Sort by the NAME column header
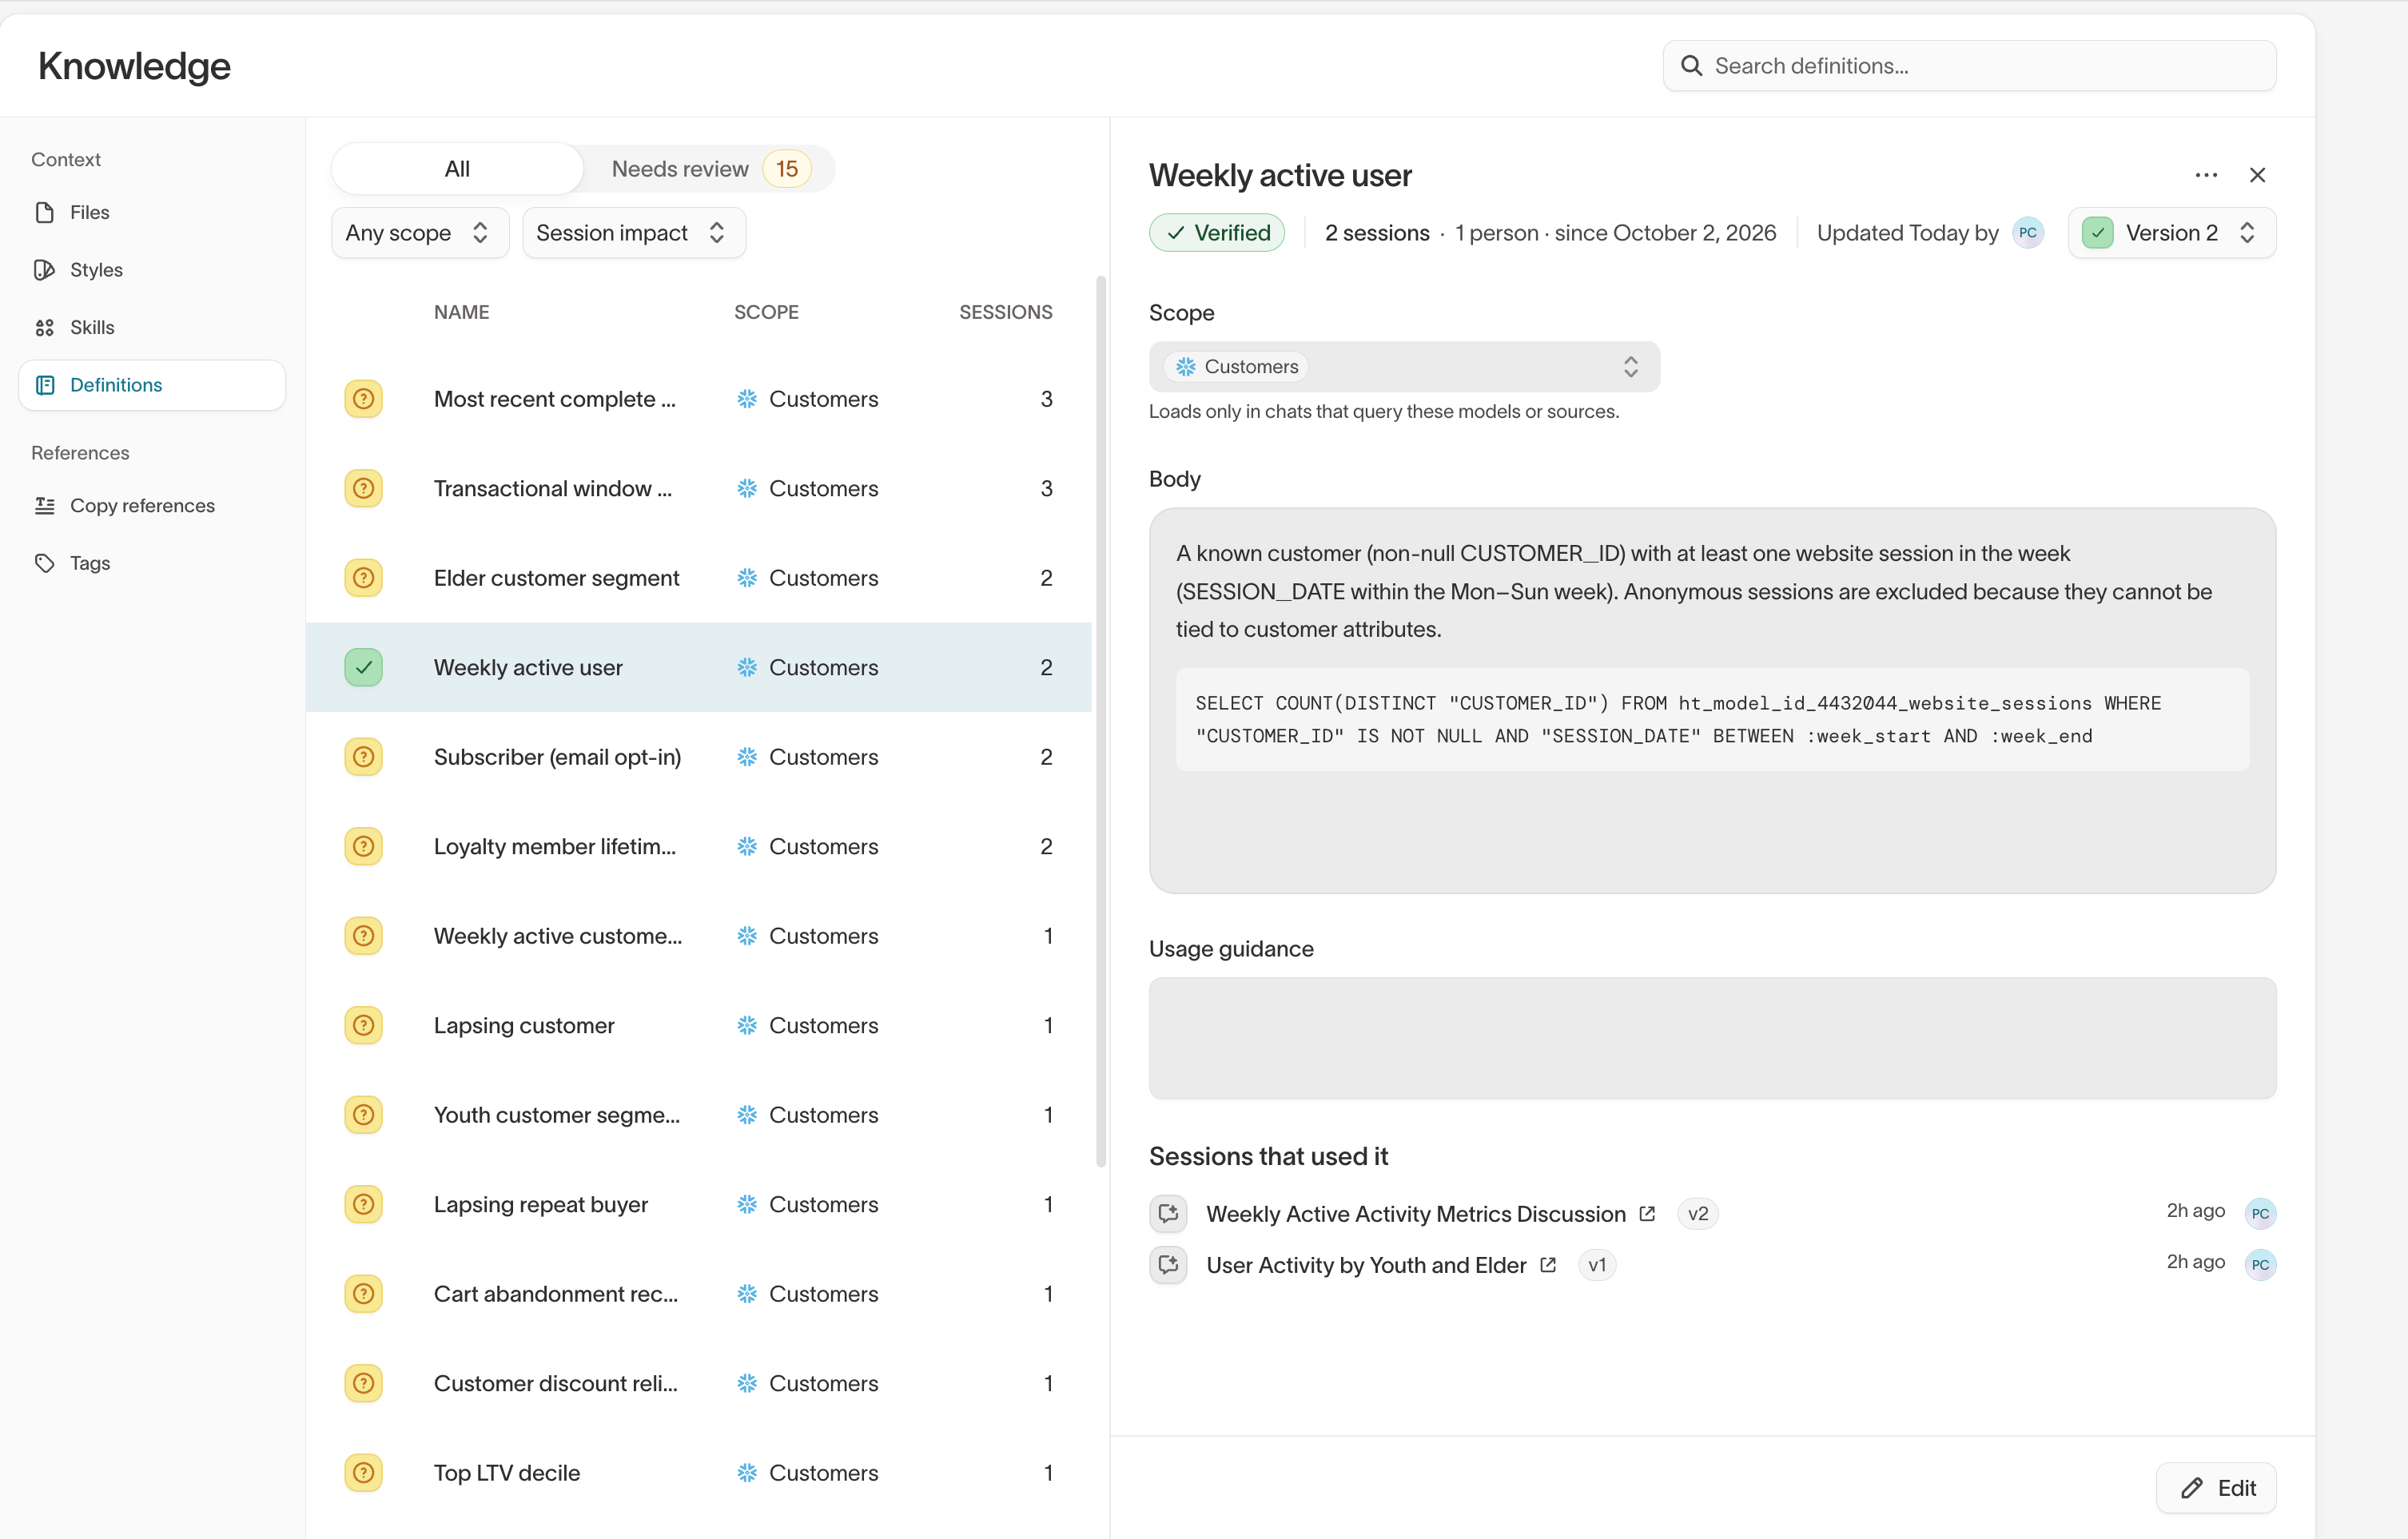 pos(461,312)
